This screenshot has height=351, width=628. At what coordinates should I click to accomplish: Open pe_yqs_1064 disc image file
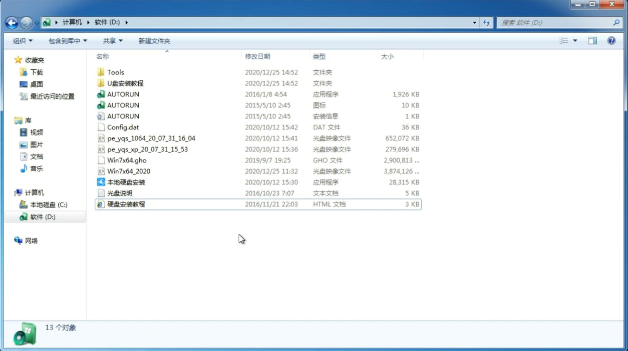151,138
